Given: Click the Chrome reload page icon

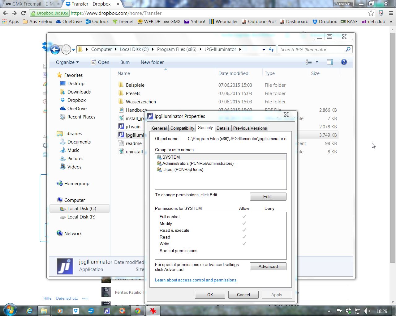Looking at the screenshot, I should (23, 13).
